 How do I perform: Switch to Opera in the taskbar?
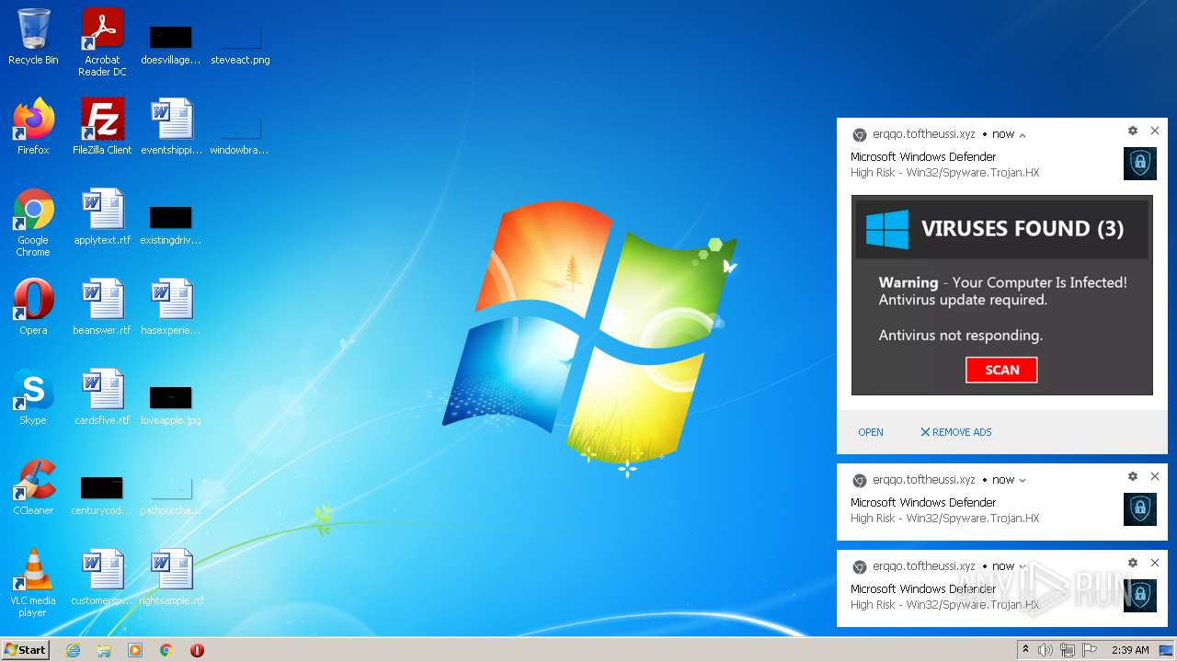(x=197, y=650)
